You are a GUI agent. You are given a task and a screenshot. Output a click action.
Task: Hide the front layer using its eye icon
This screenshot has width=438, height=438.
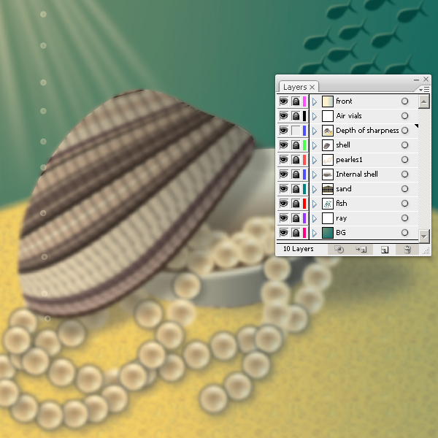283,101
